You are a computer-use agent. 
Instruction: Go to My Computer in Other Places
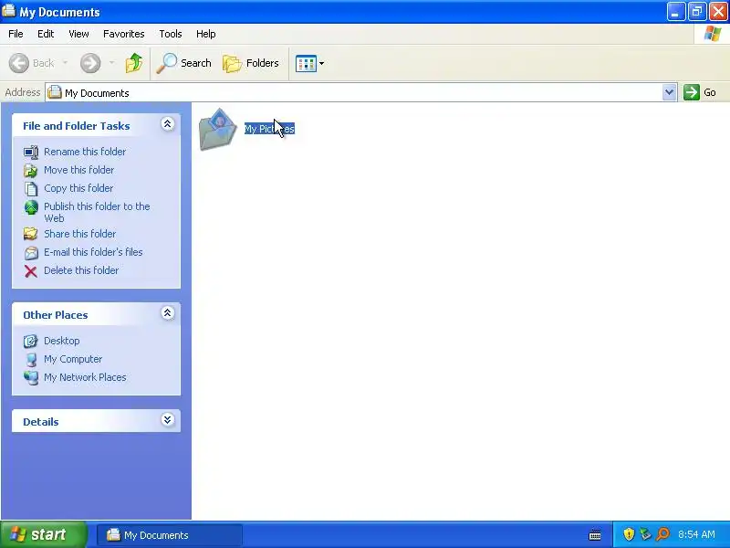point(73,359)
